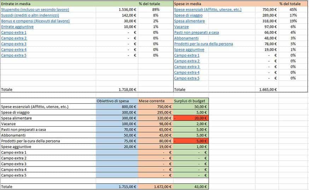Select the Surplus di budget header cell
This screenshot has width=309, height=190.
[x=191, y=101]
